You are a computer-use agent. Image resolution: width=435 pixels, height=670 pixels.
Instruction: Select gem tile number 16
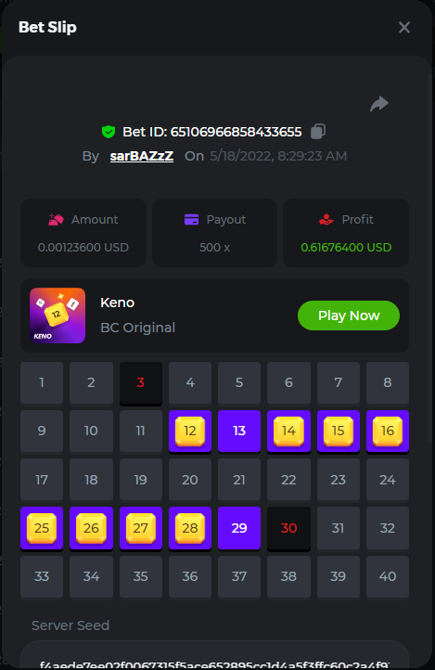point(387,432)
